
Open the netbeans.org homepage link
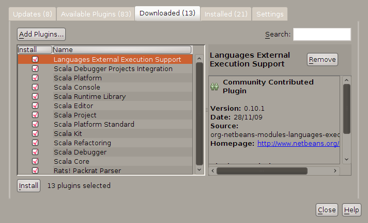click(298, 143)
